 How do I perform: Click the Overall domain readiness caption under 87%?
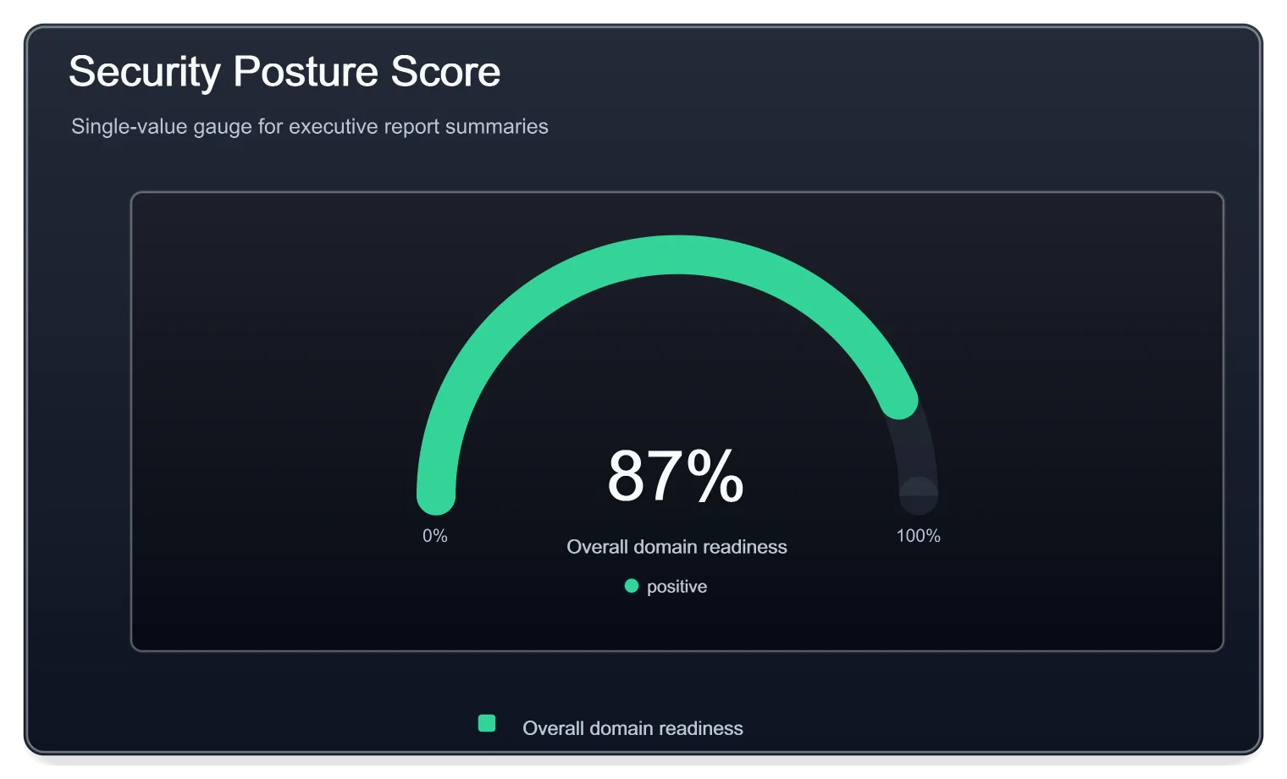click(x=677, y=547)
